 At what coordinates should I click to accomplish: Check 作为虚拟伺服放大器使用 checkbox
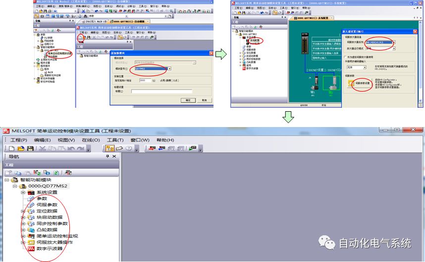tap(345, 57)
